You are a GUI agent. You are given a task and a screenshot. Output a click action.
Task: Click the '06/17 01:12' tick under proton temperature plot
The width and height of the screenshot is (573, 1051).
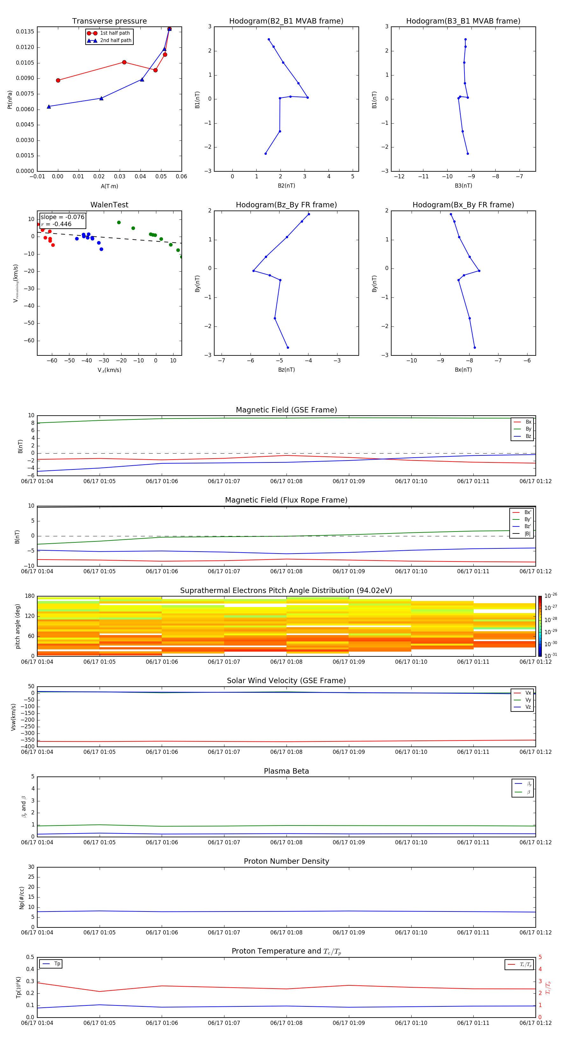click(x=535, y=1023)
